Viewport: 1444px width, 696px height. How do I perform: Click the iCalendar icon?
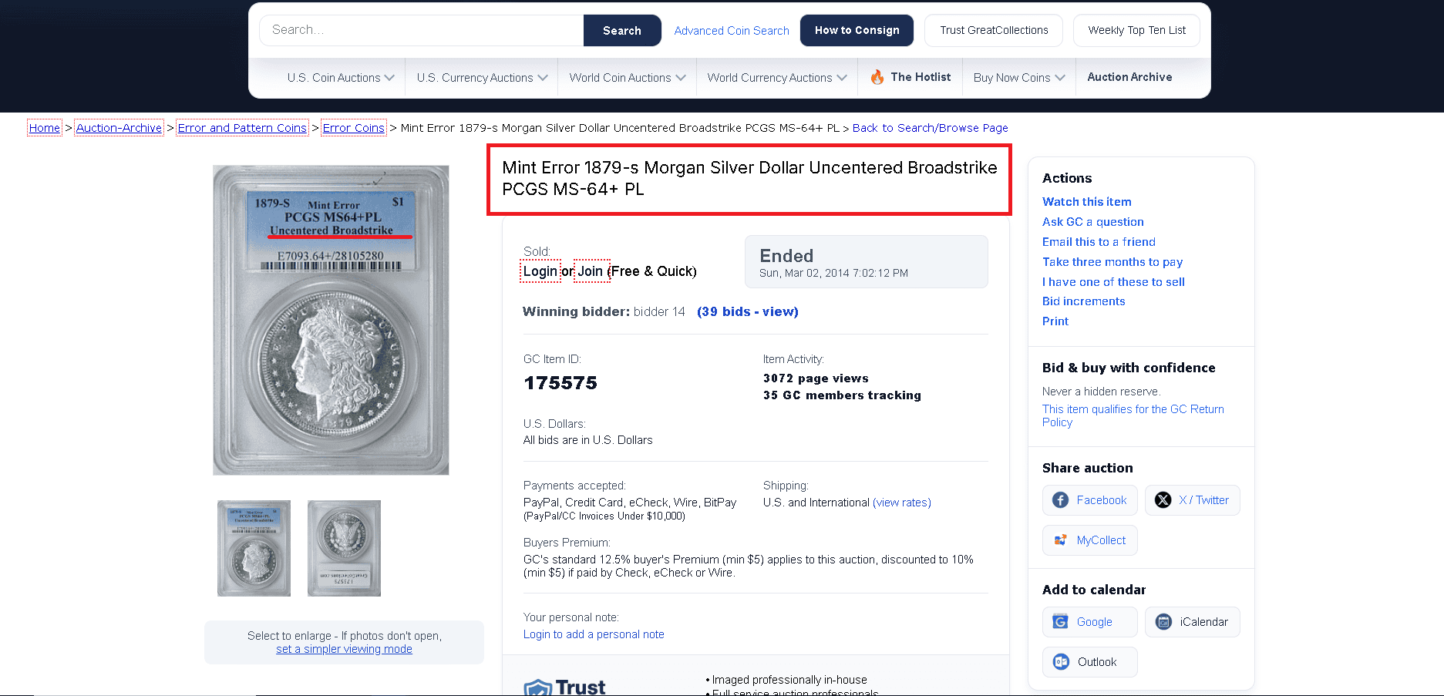tap(1163, 622)
